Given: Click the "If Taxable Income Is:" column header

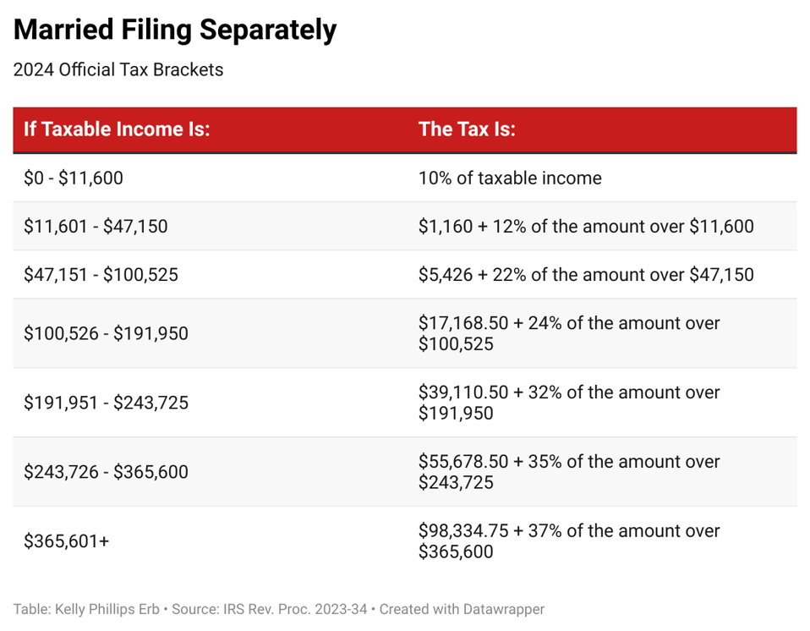Looking at the screenshot, I should click(117, 129).
